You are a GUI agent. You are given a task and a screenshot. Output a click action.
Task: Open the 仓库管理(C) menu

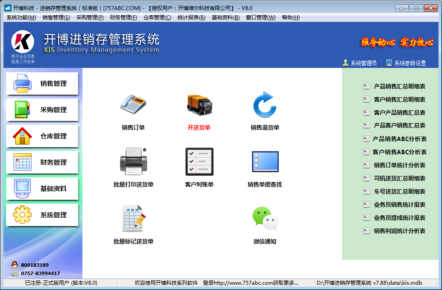[157, 18]
